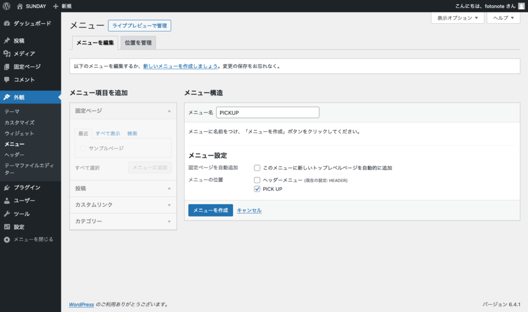This screenshot has height=312, width=528.
Task: Open プラグイン via plug icon
Action: click(x=7, y=188)
